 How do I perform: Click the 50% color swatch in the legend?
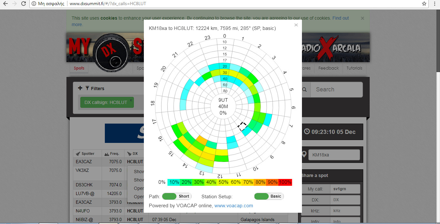[x=223, y=182]
